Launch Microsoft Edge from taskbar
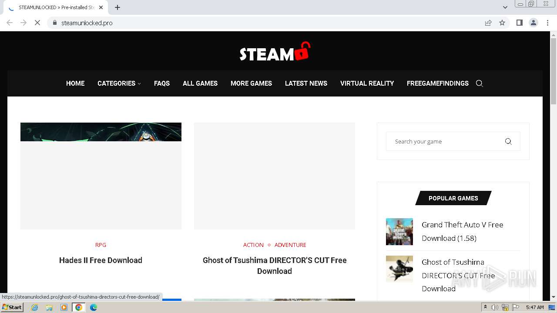Image resolution: width=557 pixels, height=313 pixels. [93, 307]
